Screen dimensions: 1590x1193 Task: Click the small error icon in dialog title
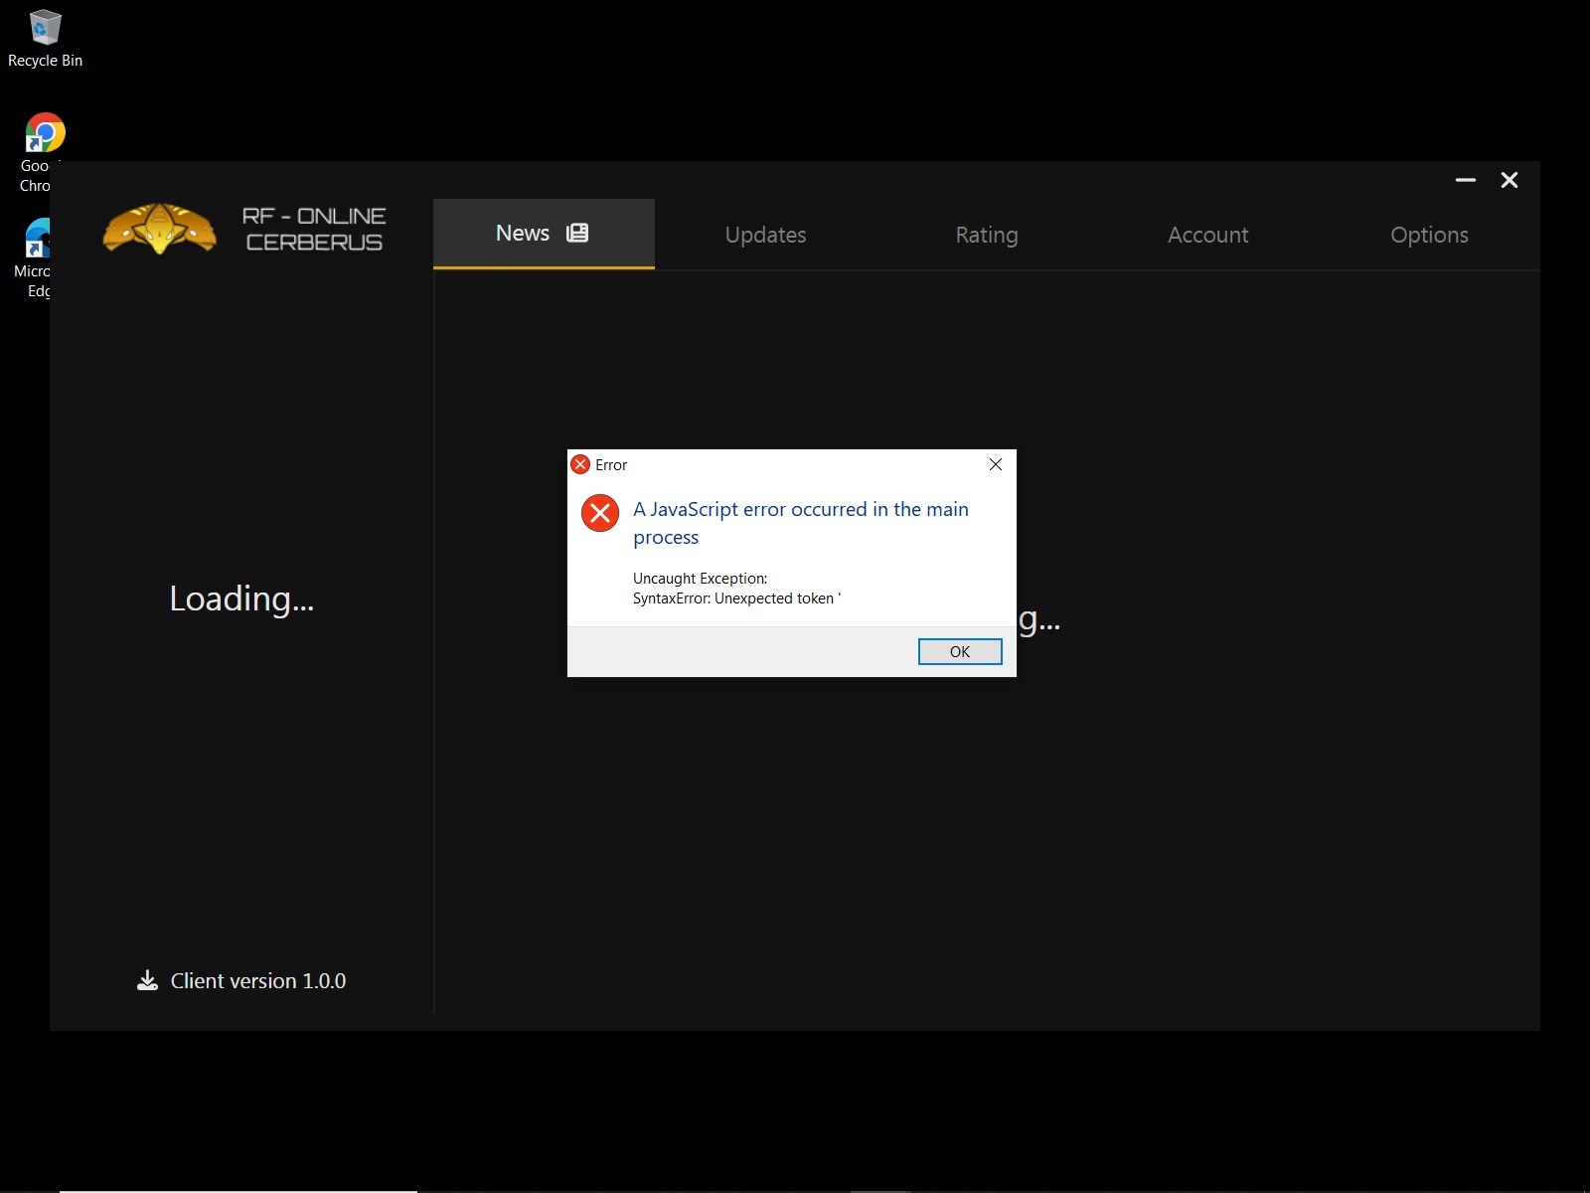(x=581, y=464)
